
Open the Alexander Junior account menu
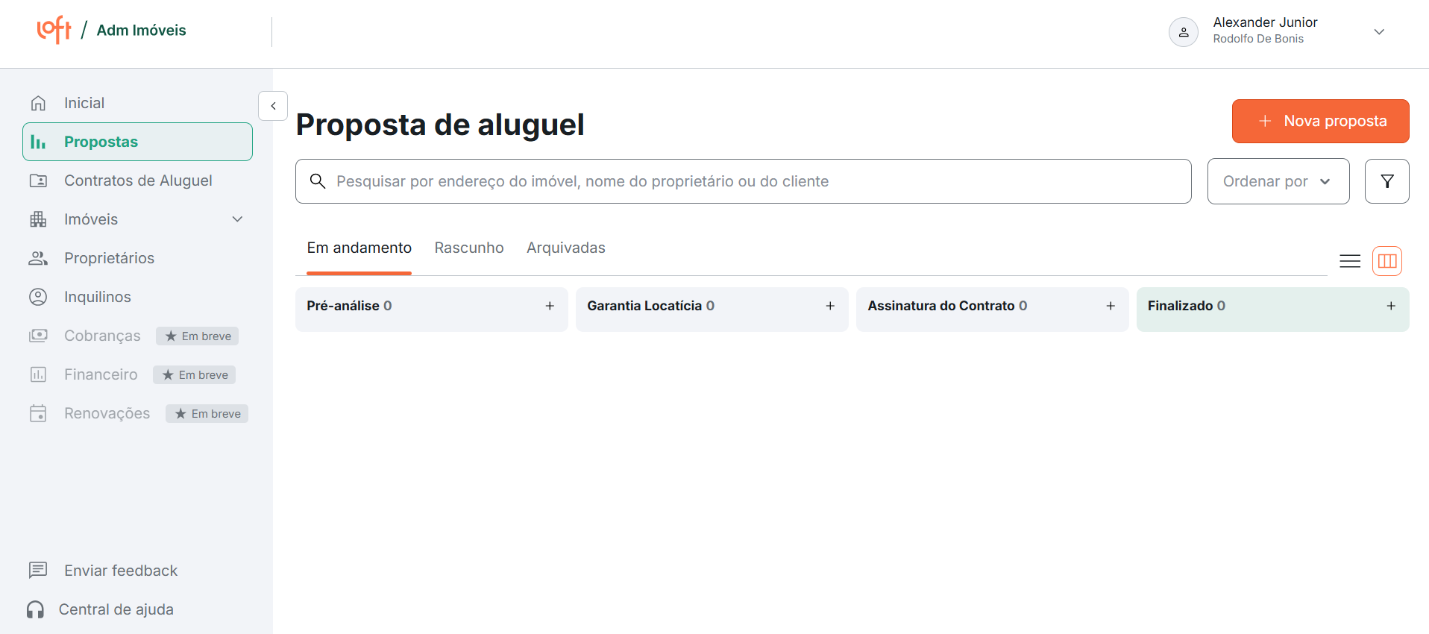point(1378,32)
